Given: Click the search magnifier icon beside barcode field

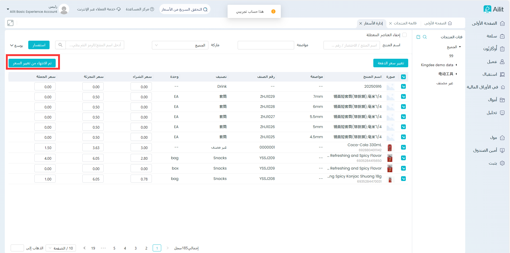Looking at the screenshot, I should pos(60,45).
